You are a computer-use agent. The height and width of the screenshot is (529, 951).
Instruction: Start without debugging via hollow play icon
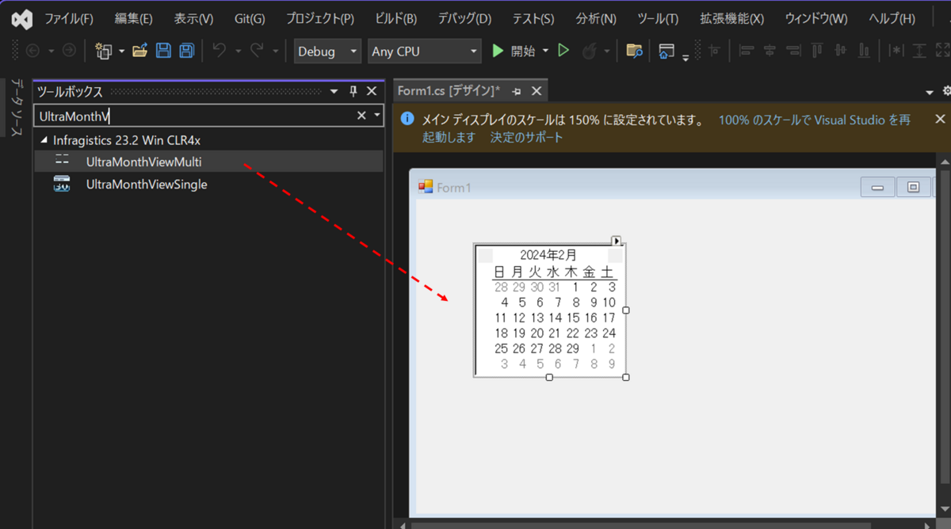click(x=563, y=51)
